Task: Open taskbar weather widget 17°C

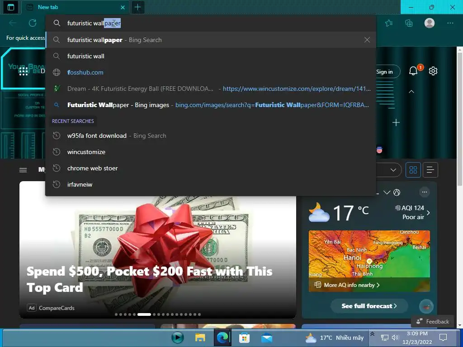Action: [x=334, y=338]
